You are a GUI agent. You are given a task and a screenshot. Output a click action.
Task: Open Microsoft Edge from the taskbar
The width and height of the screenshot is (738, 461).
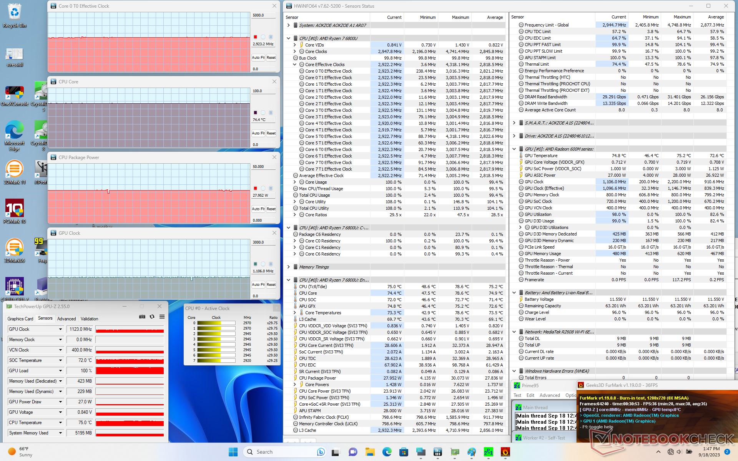(x=387, y=452)
